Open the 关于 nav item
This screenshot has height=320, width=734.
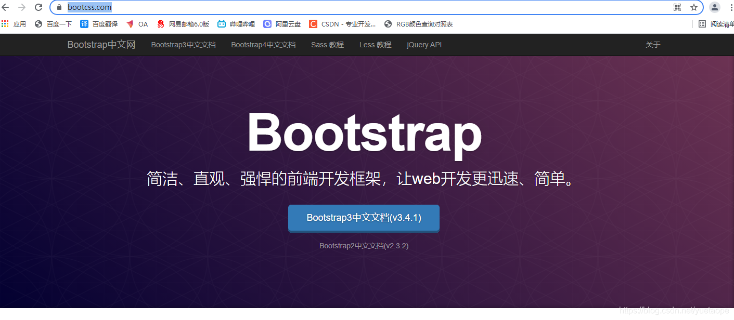click(x=653, y=45)
